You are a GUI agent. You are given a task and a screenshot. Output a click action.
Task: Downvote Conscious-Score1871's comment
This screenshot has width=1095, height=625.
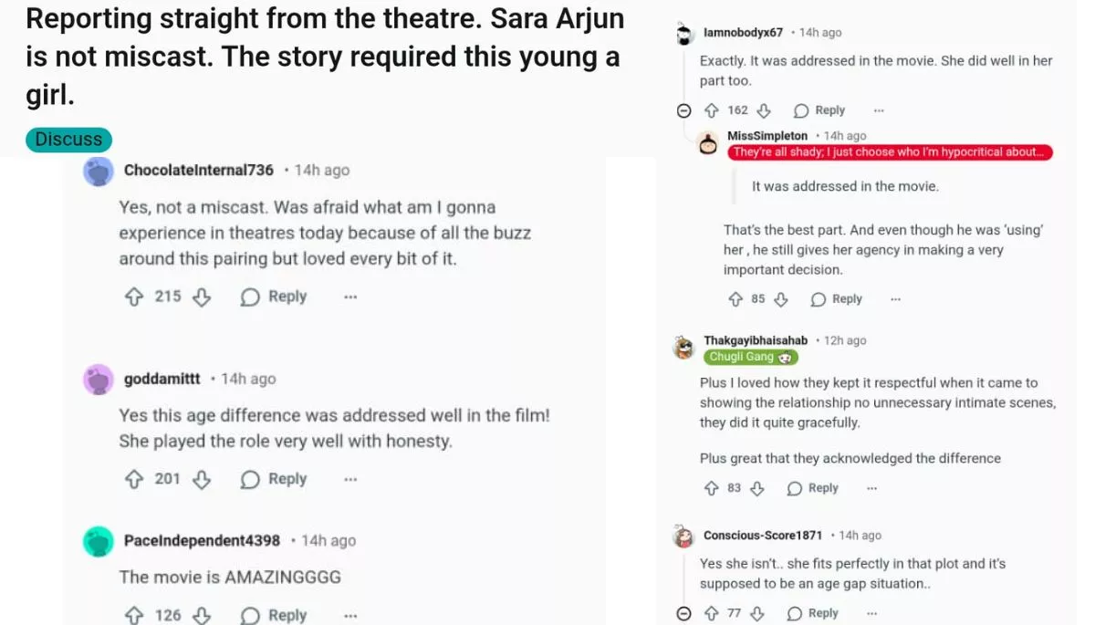coord(757,613)
